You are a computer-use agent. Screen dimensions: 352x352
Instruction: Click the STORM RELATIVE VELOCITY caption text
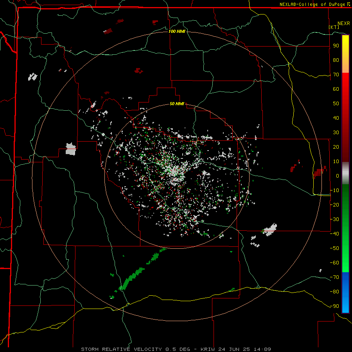pos(121,349)
